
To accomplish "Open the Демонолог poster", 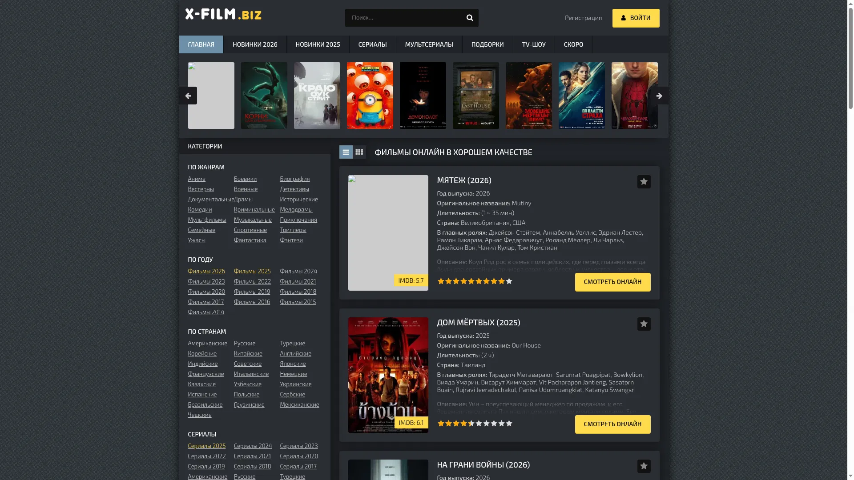I will (x=423, y=96).
